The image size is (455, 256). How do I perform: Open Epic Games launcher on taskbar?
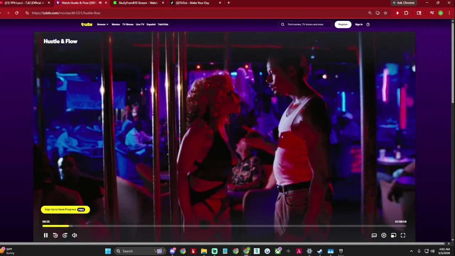click(341, 251)
